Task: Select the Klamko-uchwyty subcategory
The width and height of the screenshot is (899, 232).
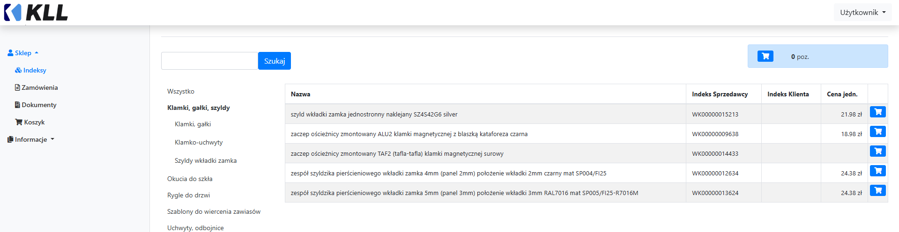Action: pos(199,142)
